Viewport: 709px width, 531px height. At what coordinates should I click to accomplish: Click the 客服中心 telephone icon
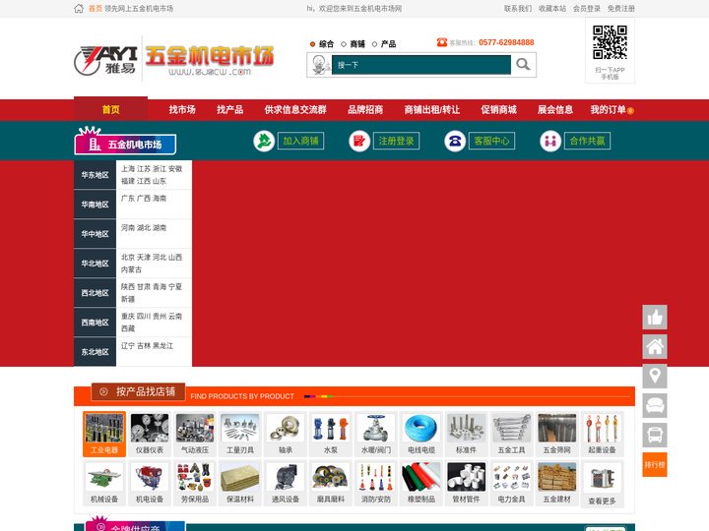coord(455,141)
